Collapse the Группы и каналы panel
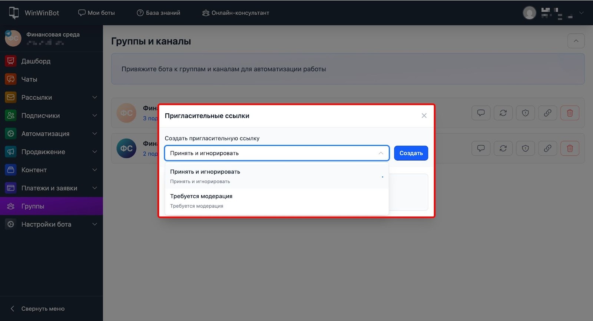593x321 pixels. 576,41
